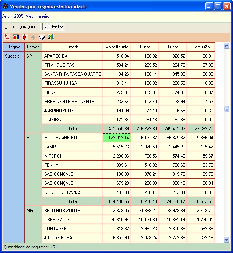Select the 2- Planilha tab

click(54, 27)
